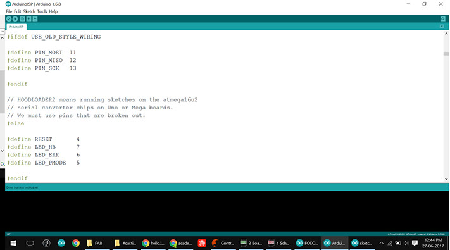Click the '#define LED_PMODE 5' line

coord(43,163)
